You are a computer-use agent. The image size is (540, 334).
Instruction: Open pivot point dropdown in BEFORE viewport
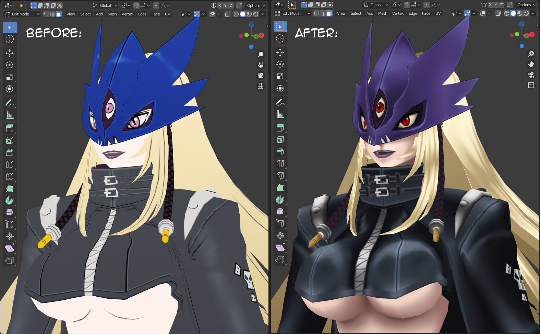[x=126, y=5]
